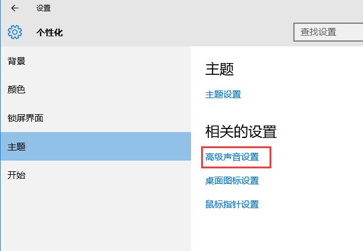Select 颜色 in the sidebar
The image size is (363, 251).
(x=17, y=89)
